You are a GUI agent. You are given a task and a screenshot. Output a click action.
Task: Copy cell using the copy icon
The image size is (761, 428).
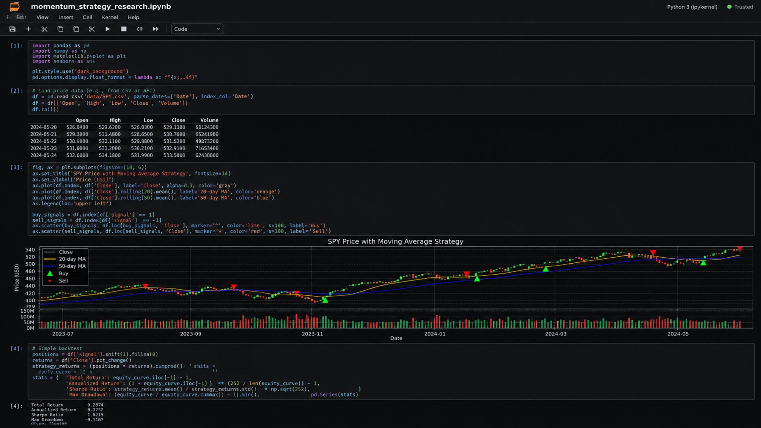pos(60,29)
